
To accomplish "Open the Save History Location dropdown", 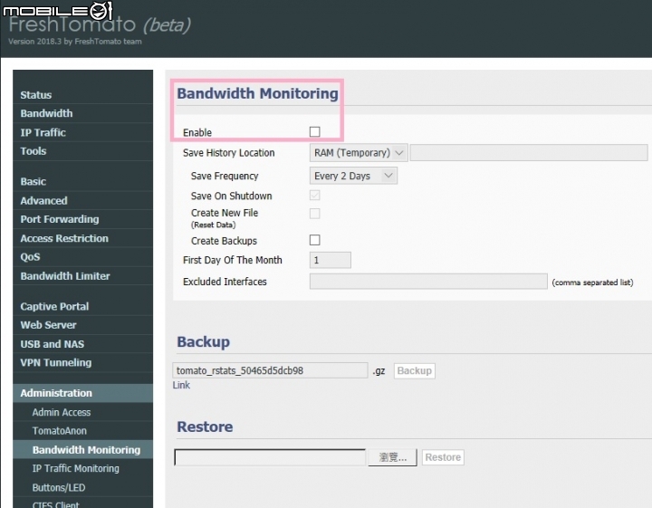I will pyautogui.click(x=359, y=153).
